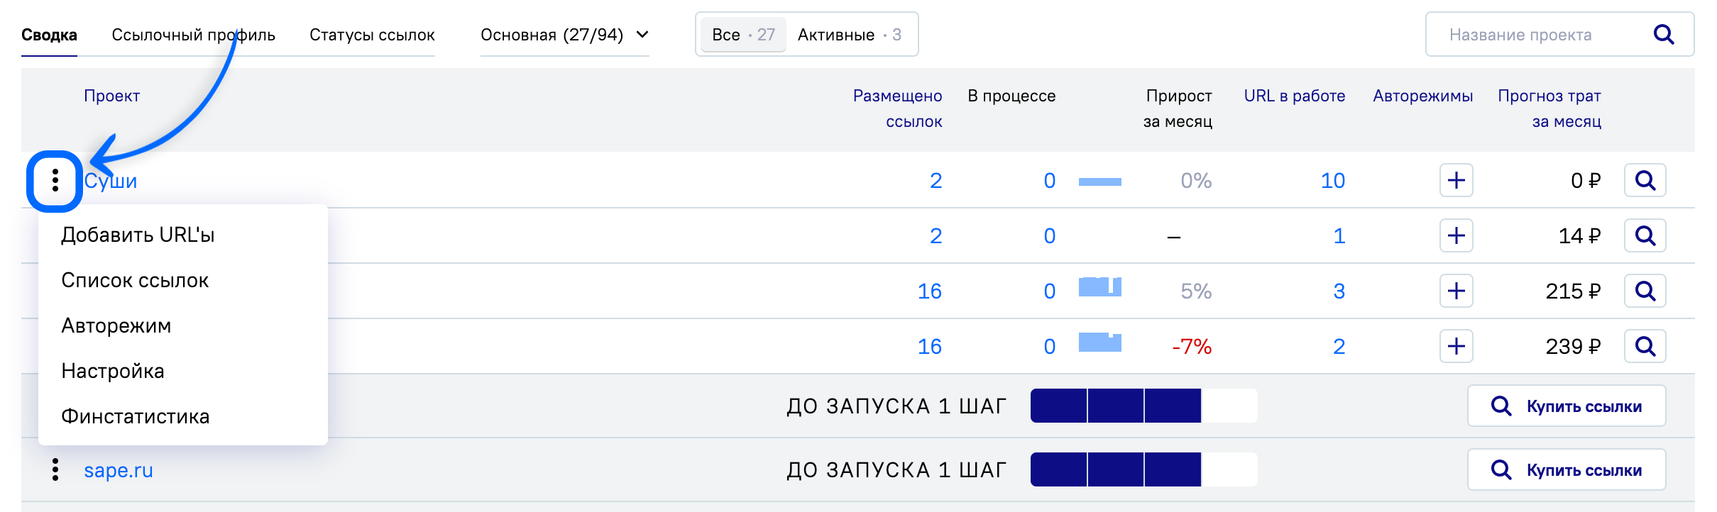Search links for the 239 ₽ forecast row
The width and height of the screenshot is (1717, 512).
[x=1645, y=346]
